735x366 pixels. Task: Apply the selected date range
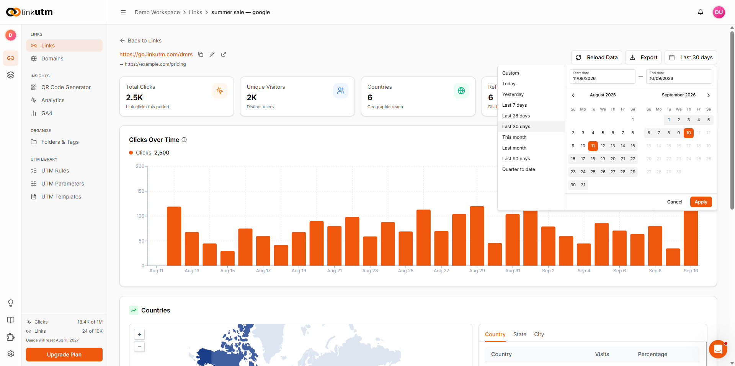point(701,202)
